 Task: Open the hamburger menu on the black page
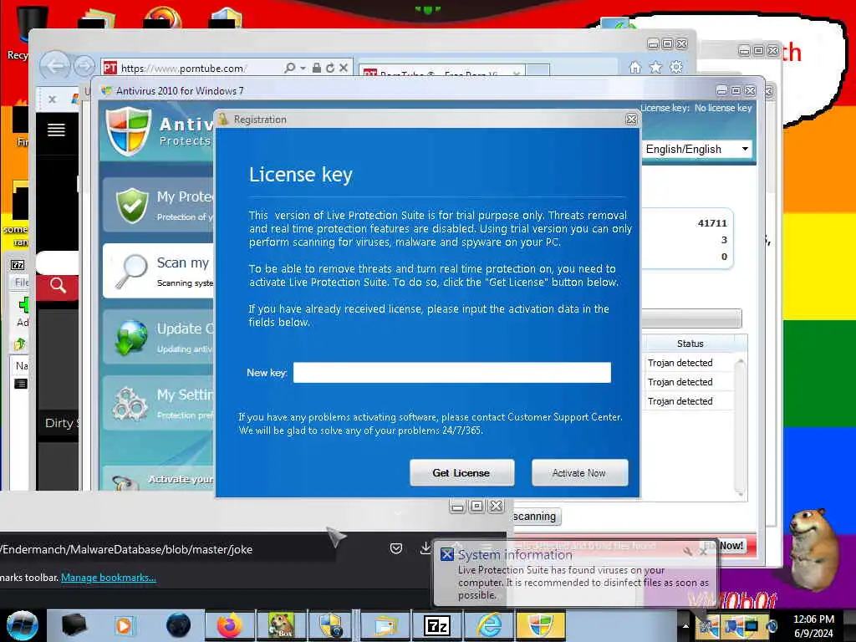pyautogui.click(x=56, y=130)
